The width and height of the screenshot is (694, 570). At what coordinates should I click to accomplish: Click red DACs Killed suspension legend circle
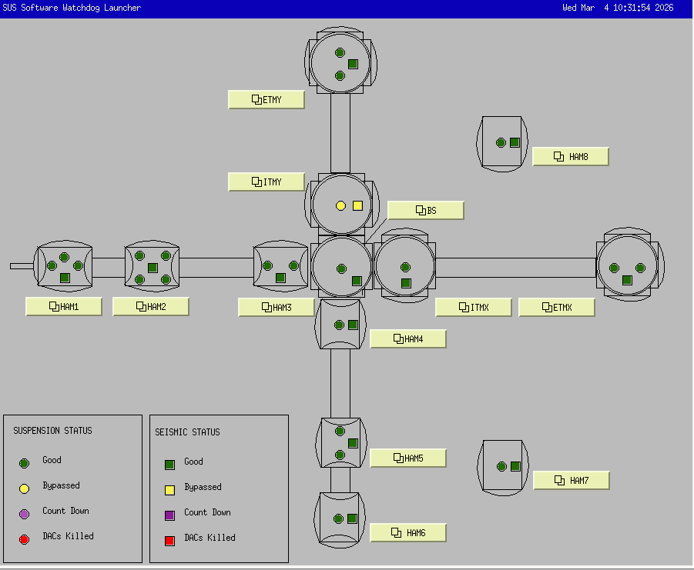click(x=24, y=538)
